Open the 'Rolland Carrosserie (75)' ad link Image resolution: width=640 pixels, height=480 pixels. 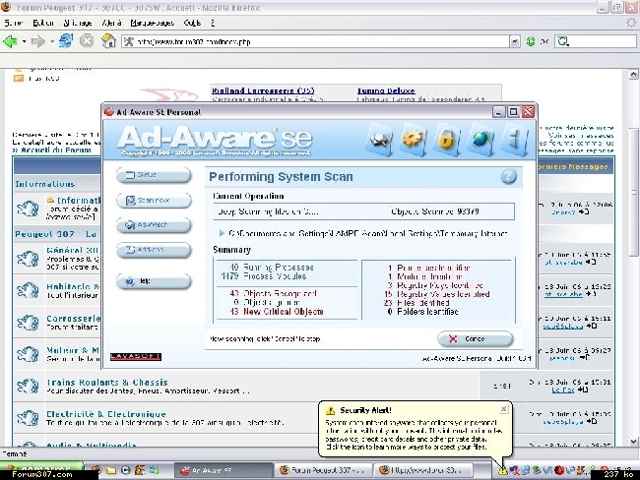(x=263, y=90)
